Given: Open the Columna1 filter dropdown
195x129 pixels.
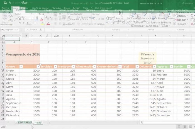Looking at the screenshot, I should coord(154,67).
